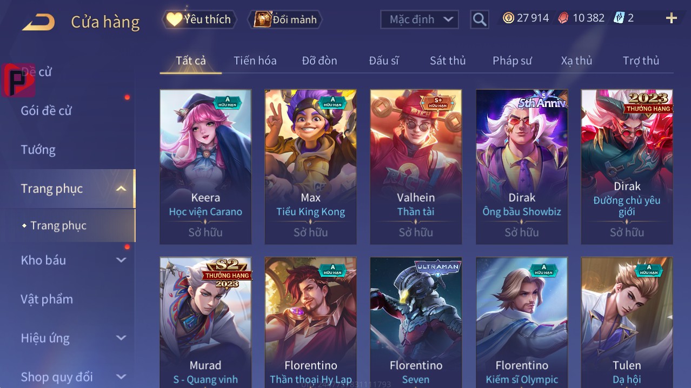Tap the red ruby currency icon
This screenshot has height=388, width=691.
pyautogui.click(x=563, y=18)
